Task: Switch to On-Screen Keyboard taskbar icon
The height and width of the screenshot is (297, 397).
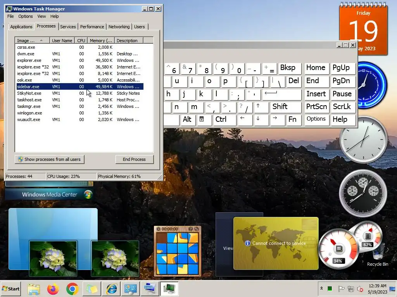Action: coord(150,289)
